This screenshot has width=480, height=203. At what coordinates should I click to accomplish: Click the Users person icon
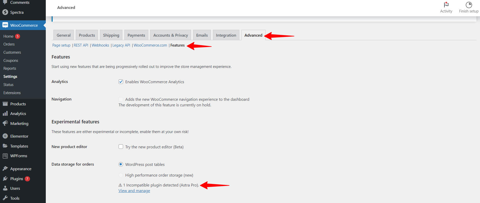click(5, 188)
